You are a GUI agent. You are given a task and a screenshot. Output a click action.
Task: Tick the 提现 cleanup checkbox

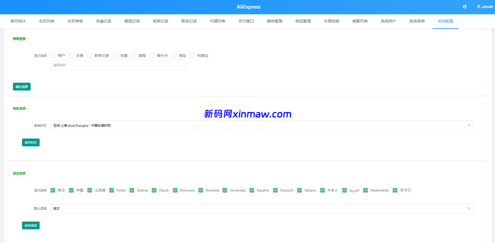point(133,55)
